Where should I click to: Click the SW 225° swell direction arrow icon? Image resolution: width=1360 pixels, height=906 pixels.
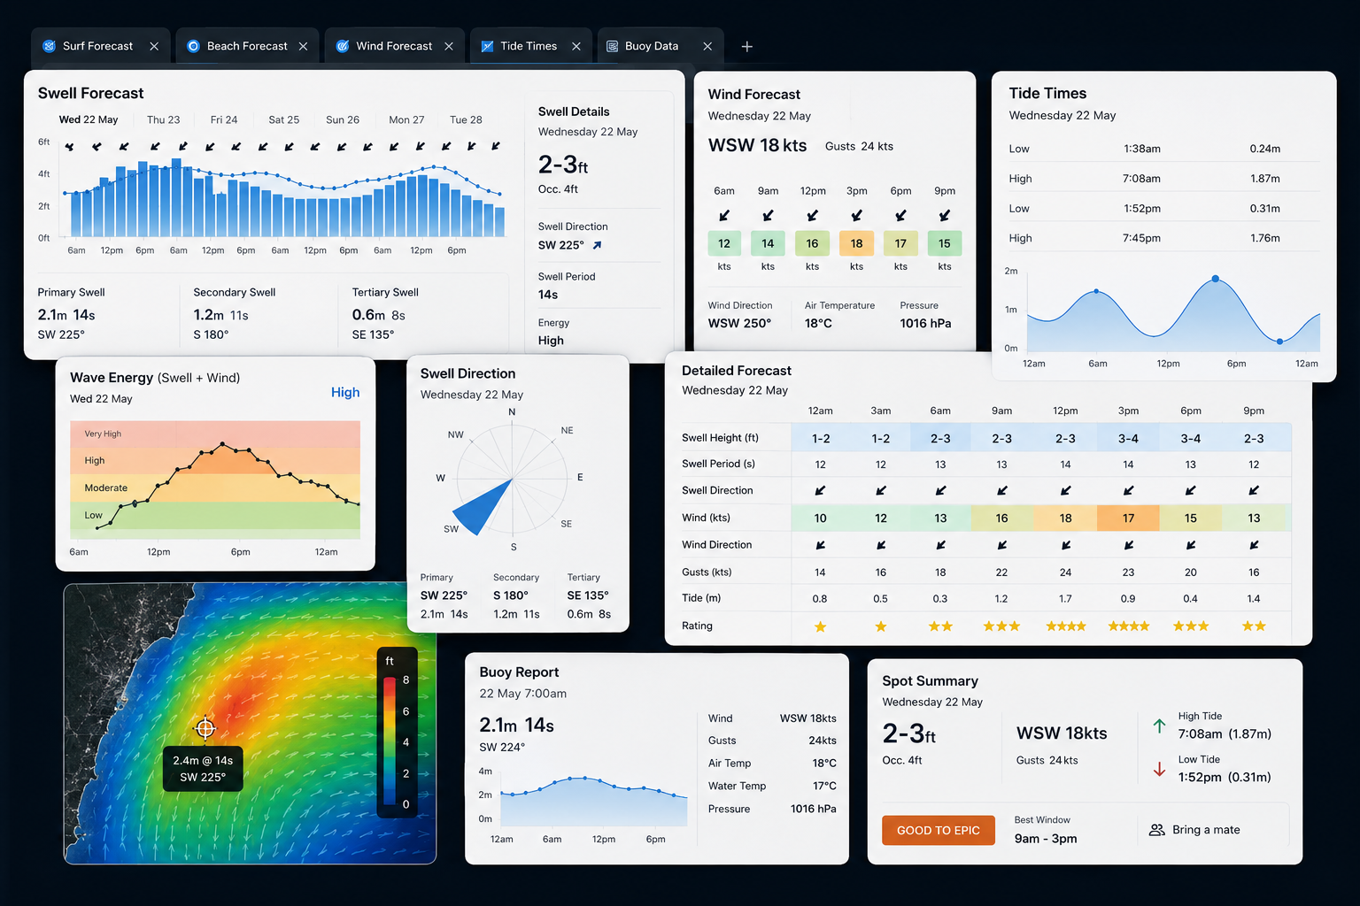coord(597,245)
